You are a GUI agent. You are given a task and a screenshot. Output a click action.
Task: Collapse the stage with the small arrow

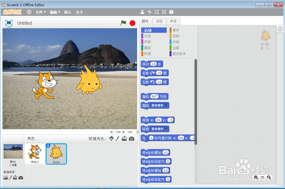(x=138, y=132)
